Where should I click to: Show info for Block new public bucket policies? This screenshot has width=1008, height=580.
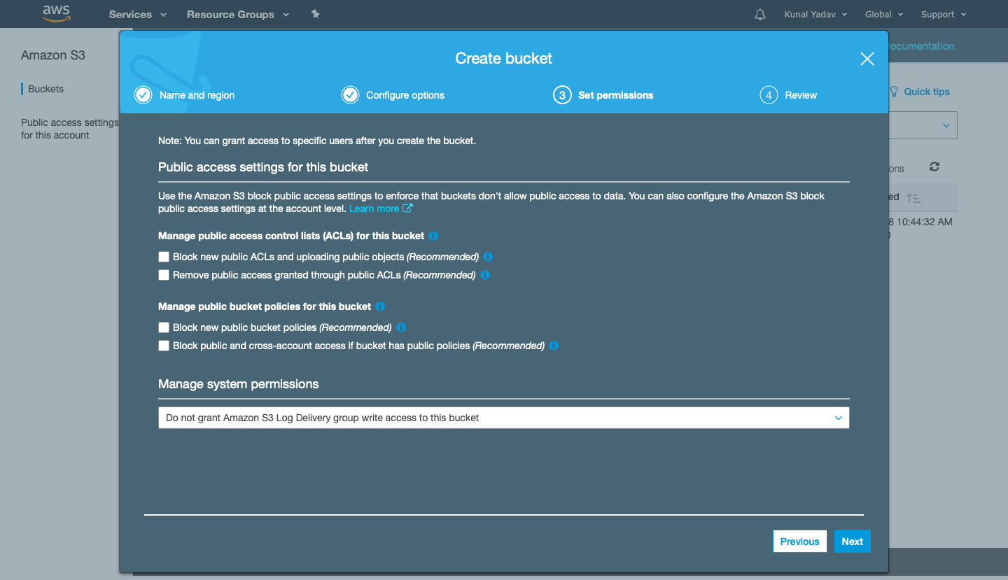[x=401, y=327]
